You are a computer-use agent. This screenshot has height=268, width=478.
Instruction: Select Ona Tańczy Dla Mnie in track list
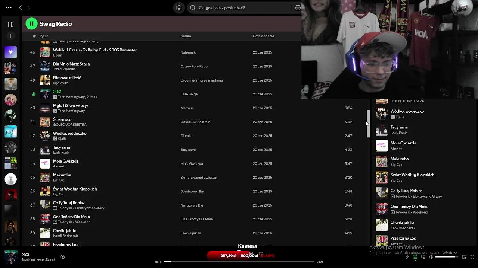(71, 217)
